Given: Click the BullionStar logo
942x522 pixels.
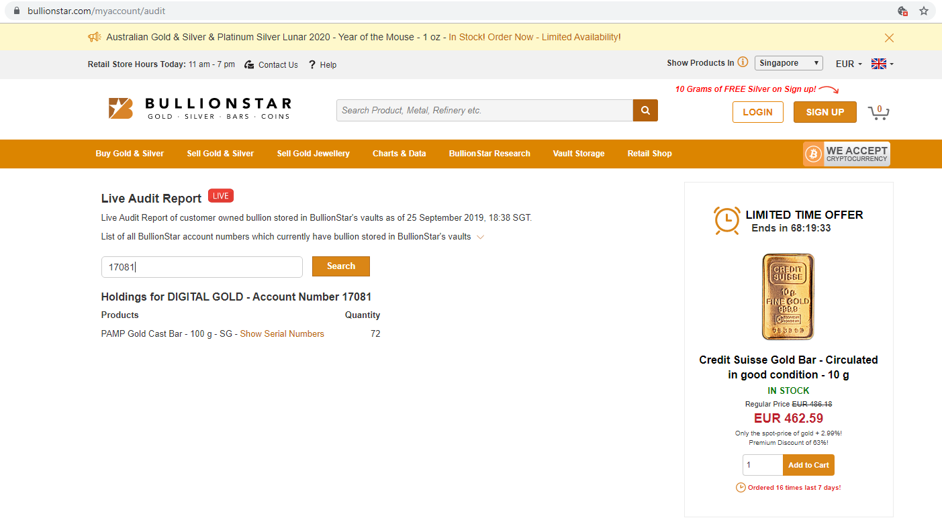Looking at the screenshot, I should [200, 108].
